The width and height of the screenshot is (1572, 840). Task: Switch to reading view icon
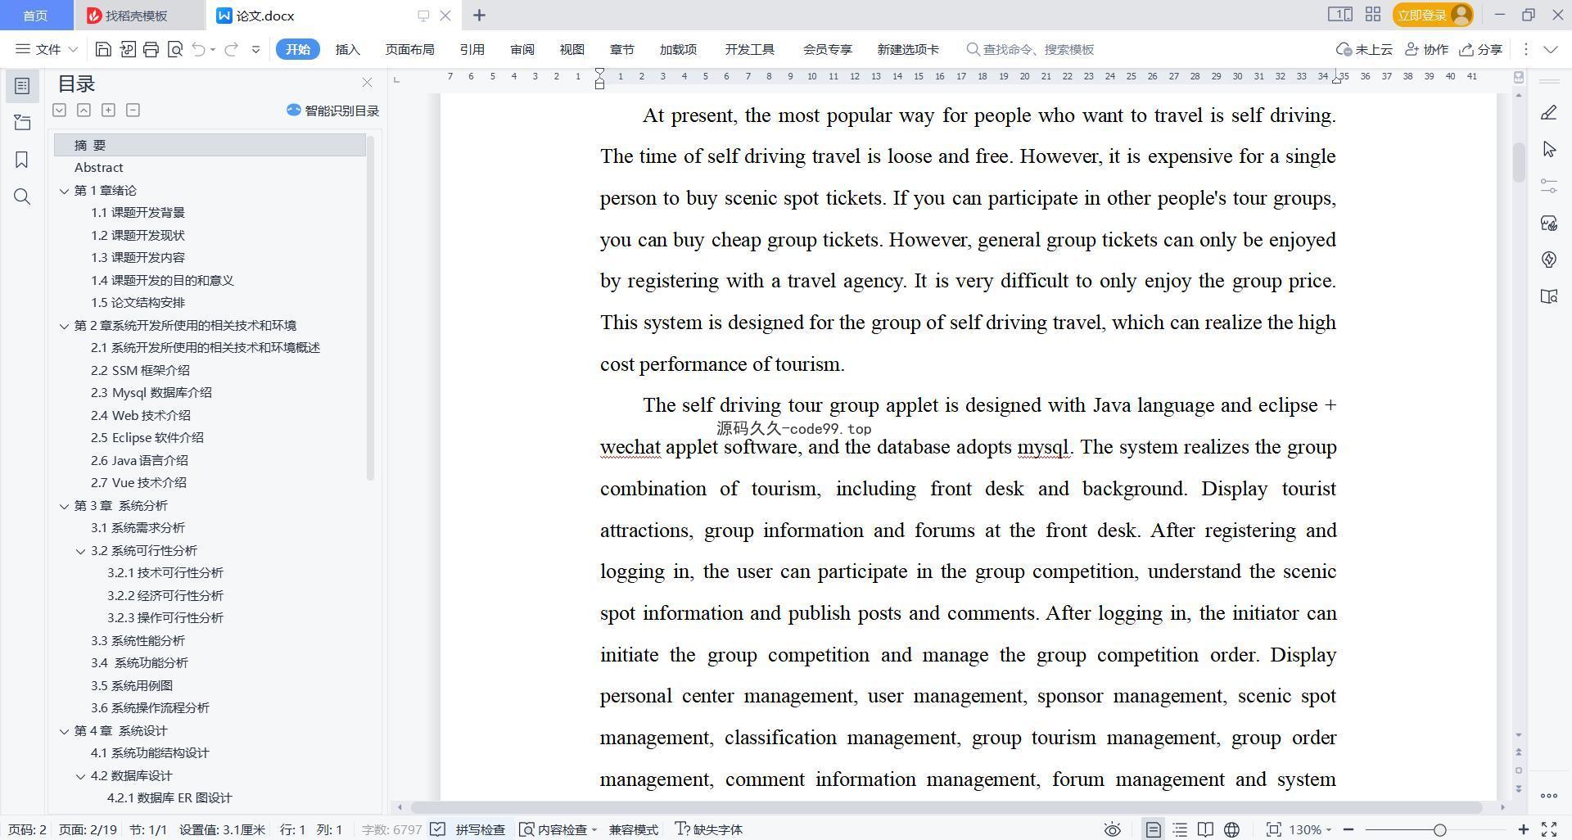pyautogui.click(x=1205, y=829)
